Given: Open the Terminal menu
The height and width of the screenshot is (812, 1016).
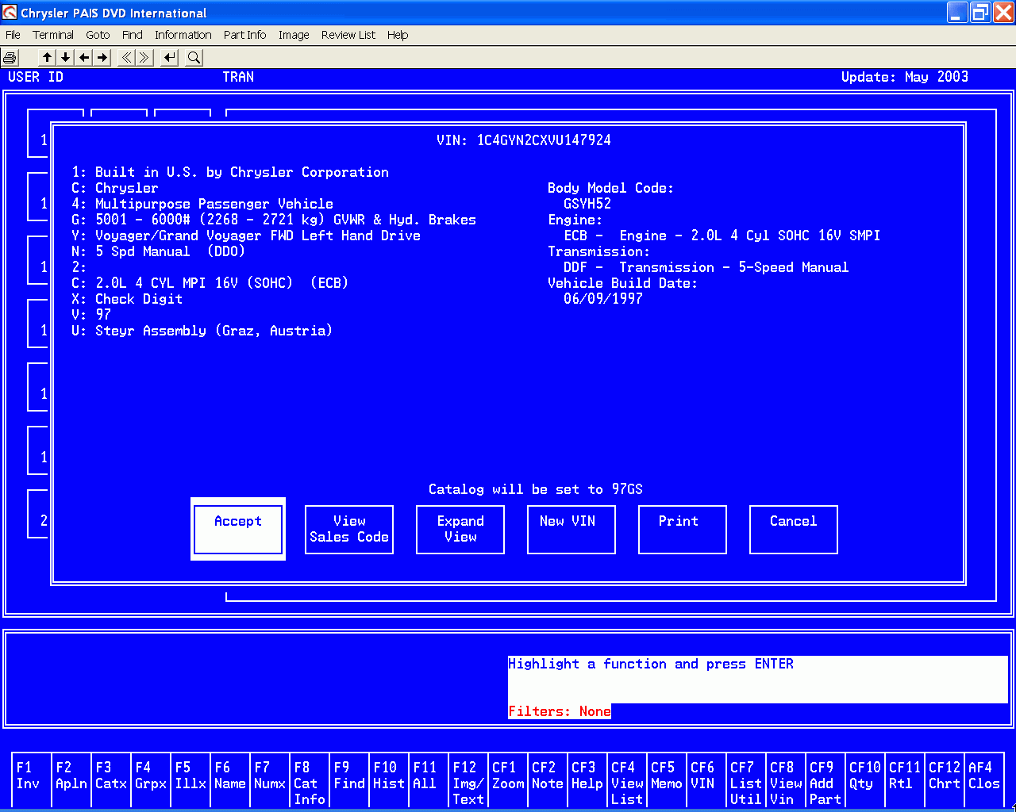Looking at the screenshot, I should pos(53,35).
